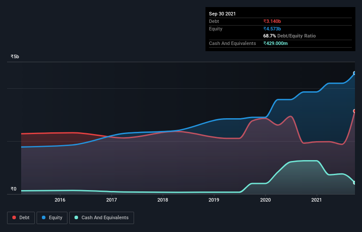Click the ₹4.573b equity value in the tooltip
362x232 pixels.
tap(272, 29)
